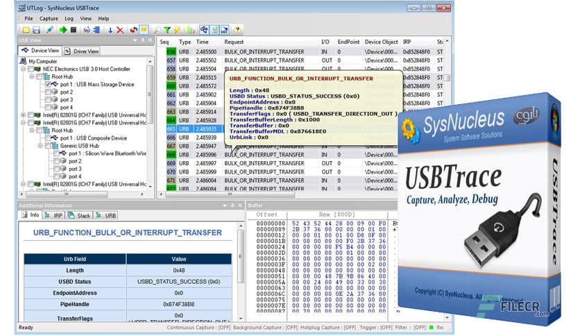Open the File menu
The image size is (580, 336).
(28, 19)
